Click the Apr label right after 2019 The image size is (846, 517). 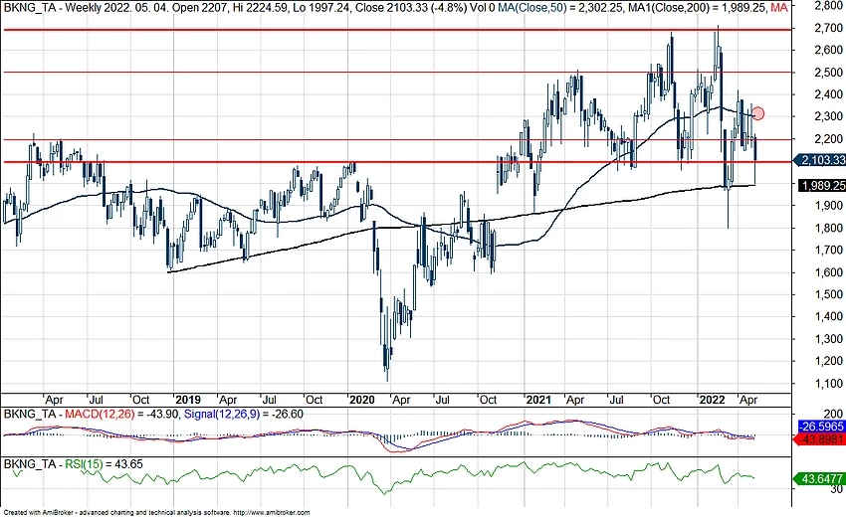tap(228, 400)
